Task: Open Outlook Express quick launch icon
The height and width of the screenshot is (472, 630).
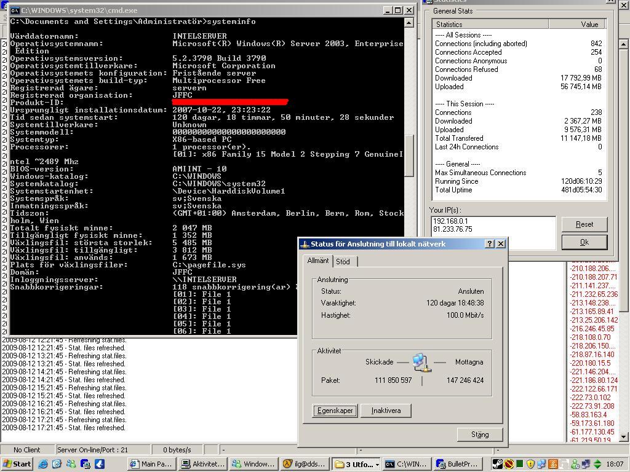Action: (x=57, y=464)
